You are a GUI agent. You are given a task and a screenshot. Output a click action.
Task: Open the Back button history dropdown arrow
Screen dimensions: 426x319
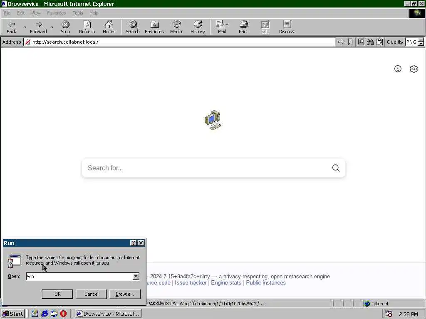[x=25, y=27]
